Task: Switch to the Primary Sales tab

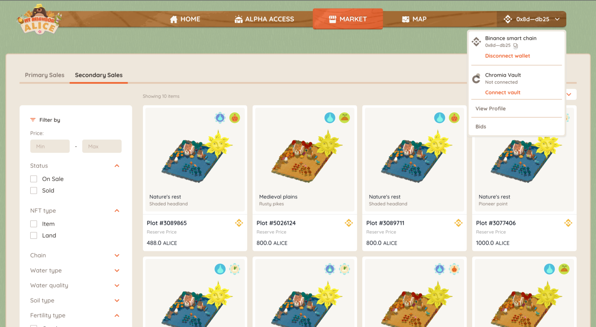Action: (x=45, y=75)
